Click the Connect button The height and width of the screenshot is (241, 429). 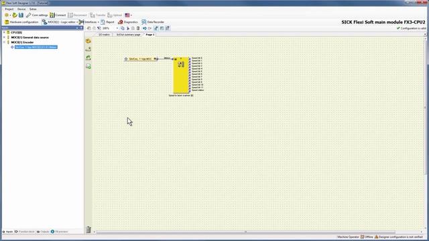[x=58, y=15]
